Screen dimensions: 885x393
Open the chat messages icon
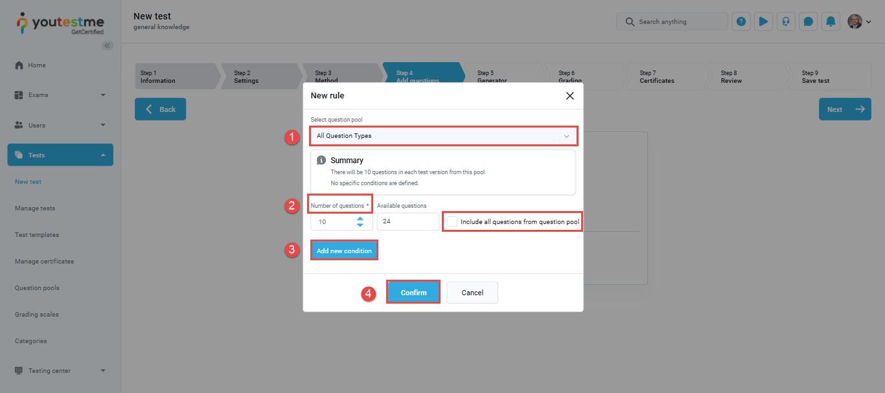click(x=808, y=21)
